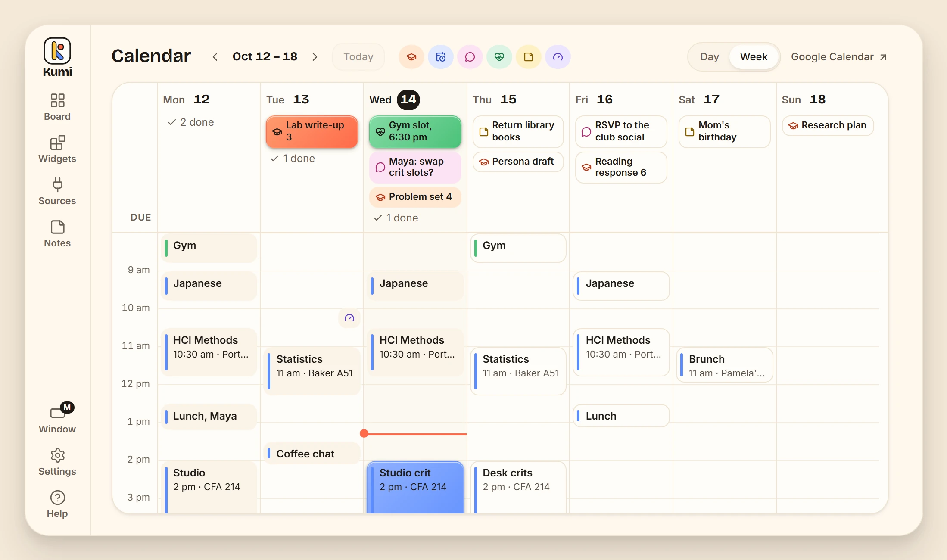Open Widgets from the sidebar
Screen dimensions: 947x560
click(x=57, y=149)
